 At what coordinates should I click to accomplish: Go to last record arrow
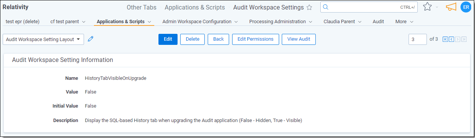click(464, 39)
